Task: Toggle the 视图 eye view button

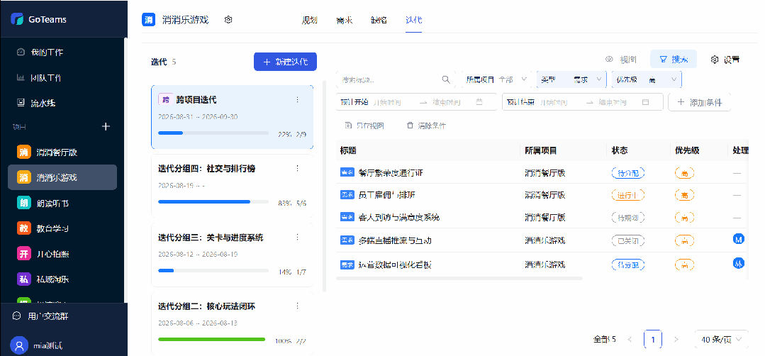Action: coord(620,60)
